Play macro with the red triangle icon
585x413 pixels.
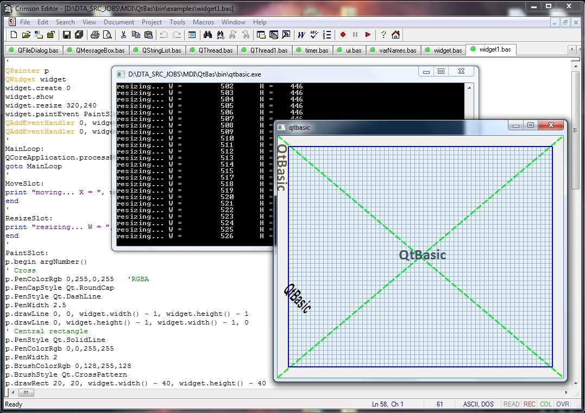pos(368,35)
